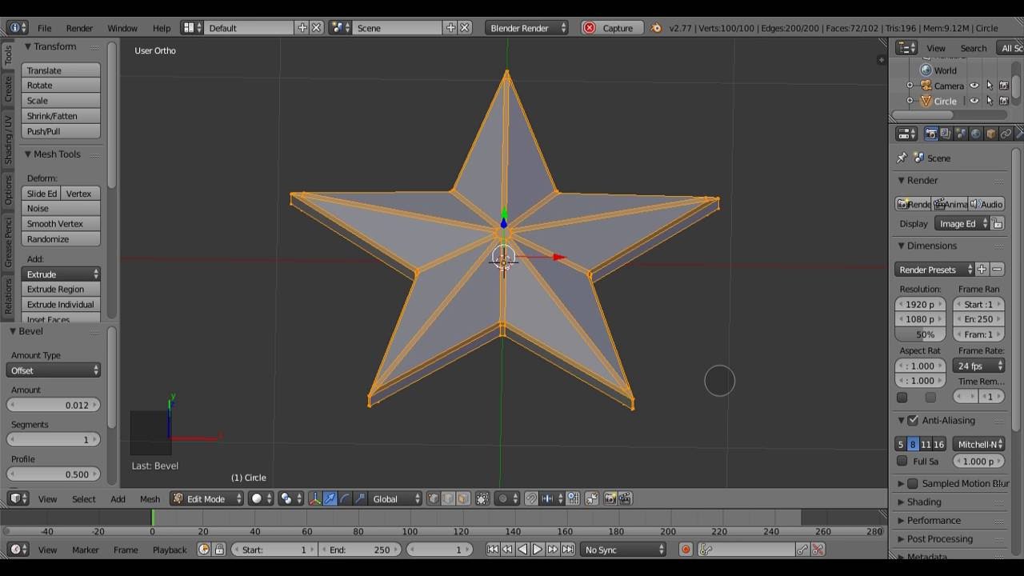
Task: Add a new scene with plus button
Action: pos(450,27)
